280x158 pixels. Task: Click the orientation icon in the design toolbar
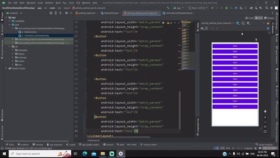tap(243, 23)
